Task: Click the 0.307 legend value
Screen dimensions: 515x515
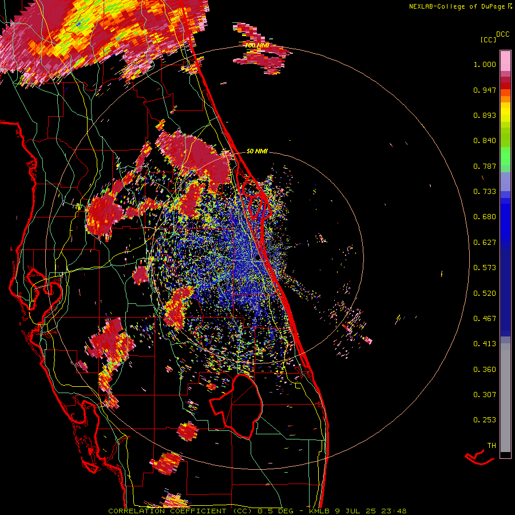Action: pos(485,395)
